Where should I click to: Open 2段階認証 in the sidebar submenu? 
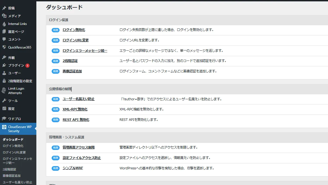tap(10, 169)
